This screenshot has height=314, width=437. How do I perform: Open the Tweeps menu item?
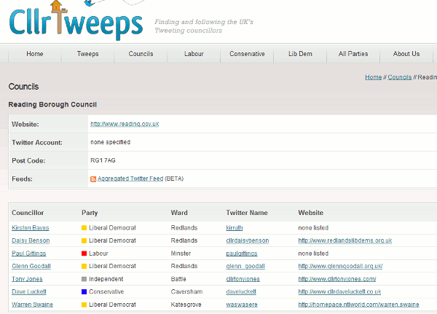pyautogui.click(x=88, y=54)
